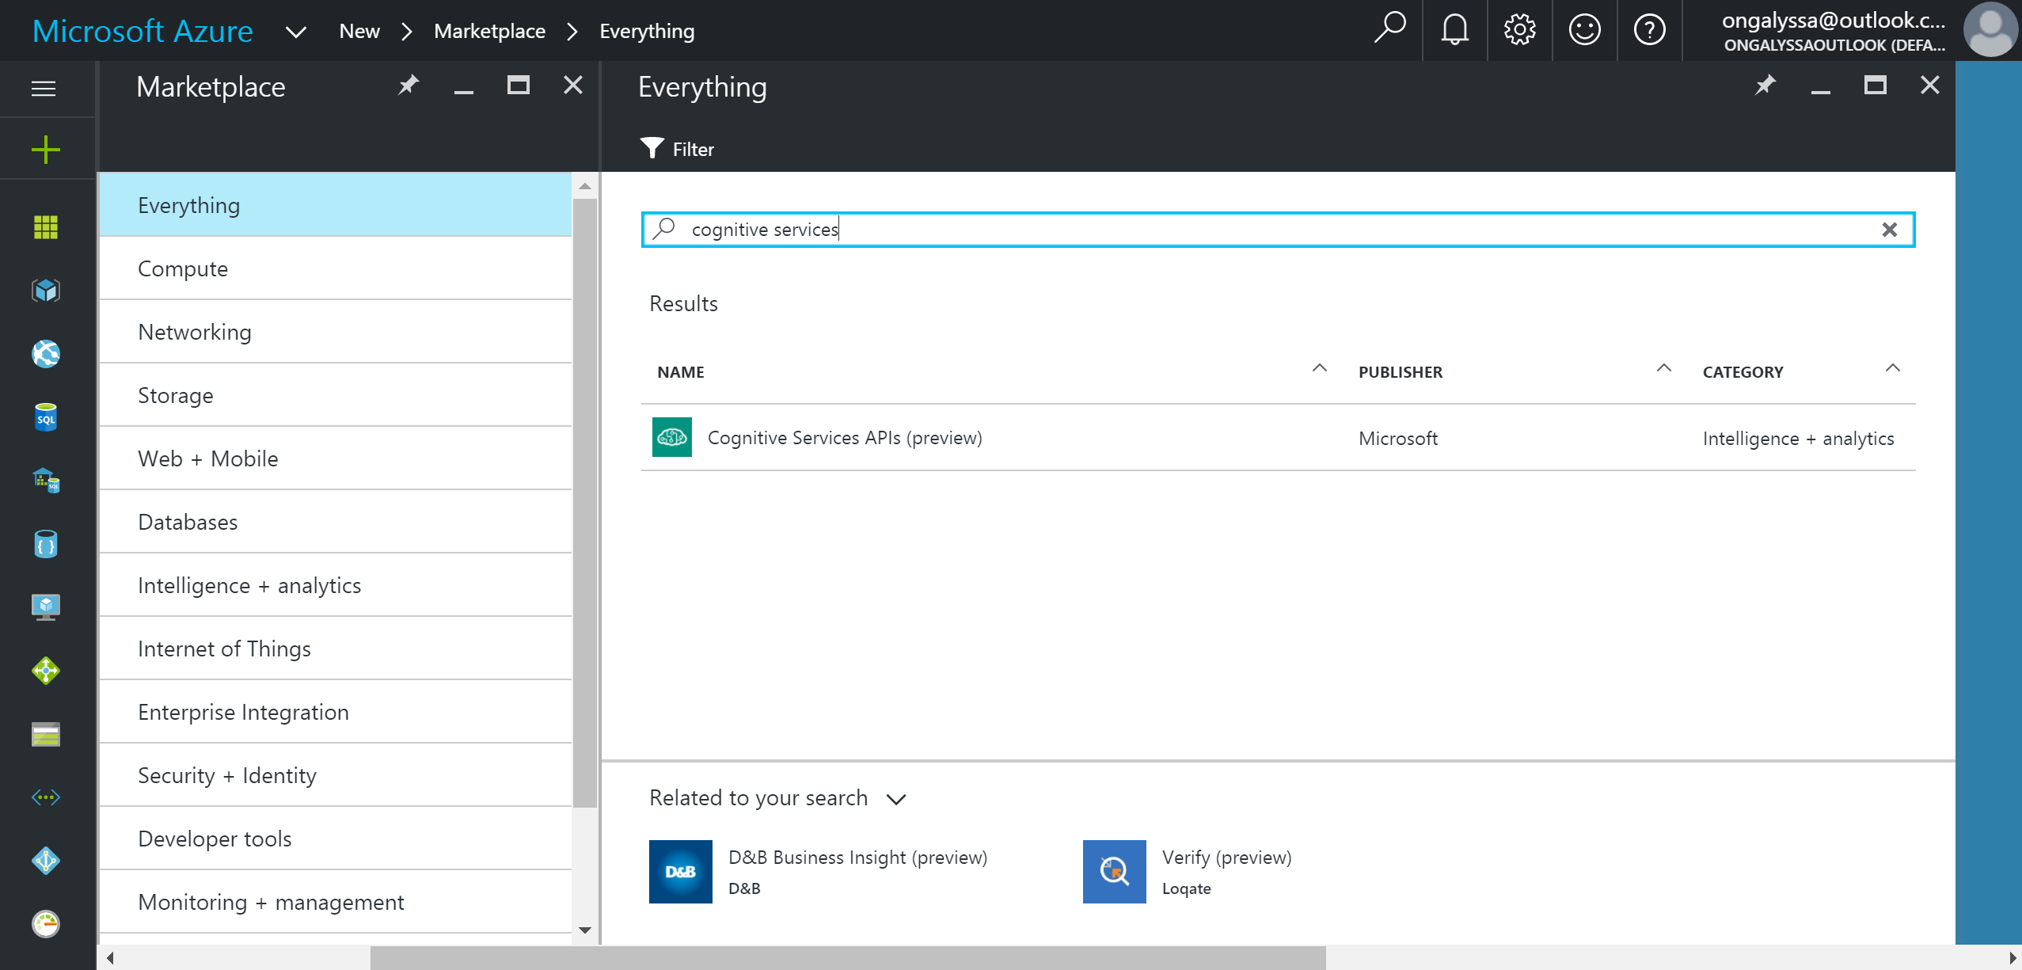Pin the Marketplace blade to dashboard
Image resolution: width=2022 pixels, height=970 pixels.
(408, 86)
